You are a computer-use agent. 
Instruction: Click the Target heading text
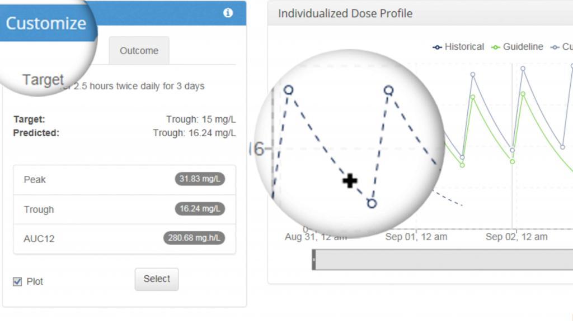(x=43, y=79)
